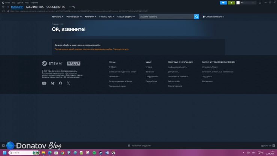Click the taskbar clock and date
The image size is (277, 156).
coord(270,153)
